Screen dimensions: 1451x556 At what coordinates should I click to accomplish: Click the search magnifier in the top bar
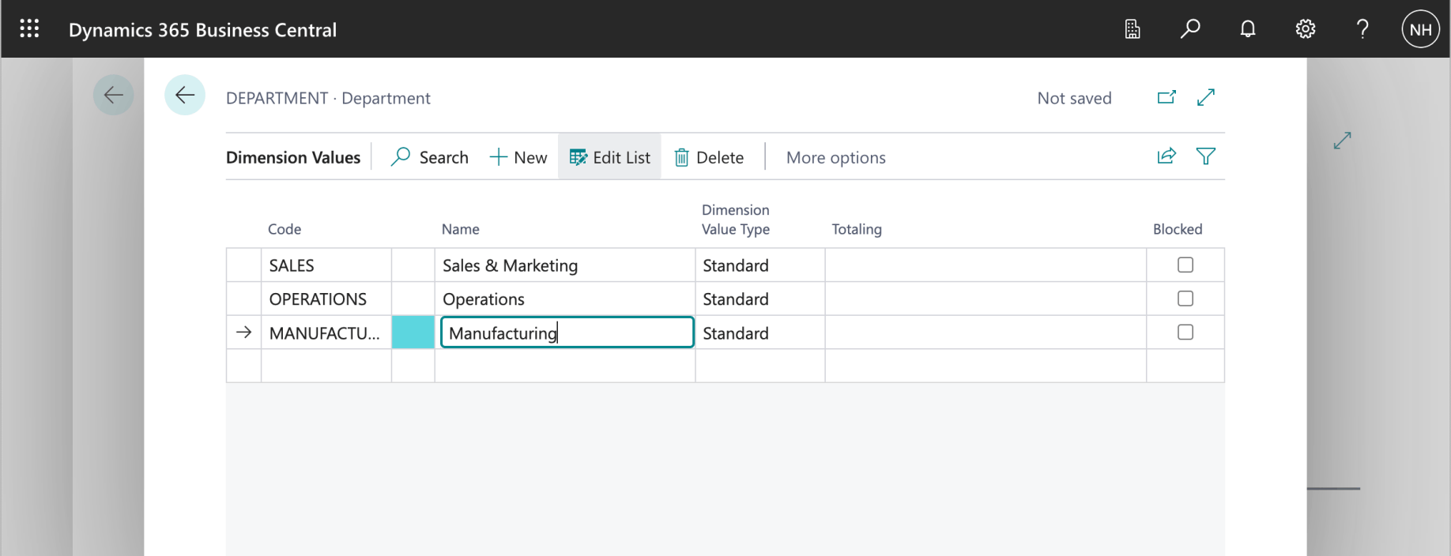1189,29
